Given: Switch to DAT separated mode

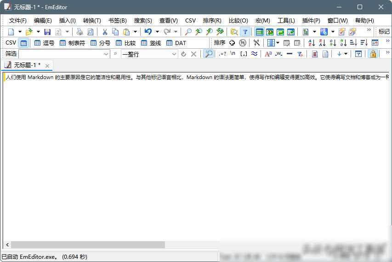Looking at the screenshot, I should tap(176, 43).
